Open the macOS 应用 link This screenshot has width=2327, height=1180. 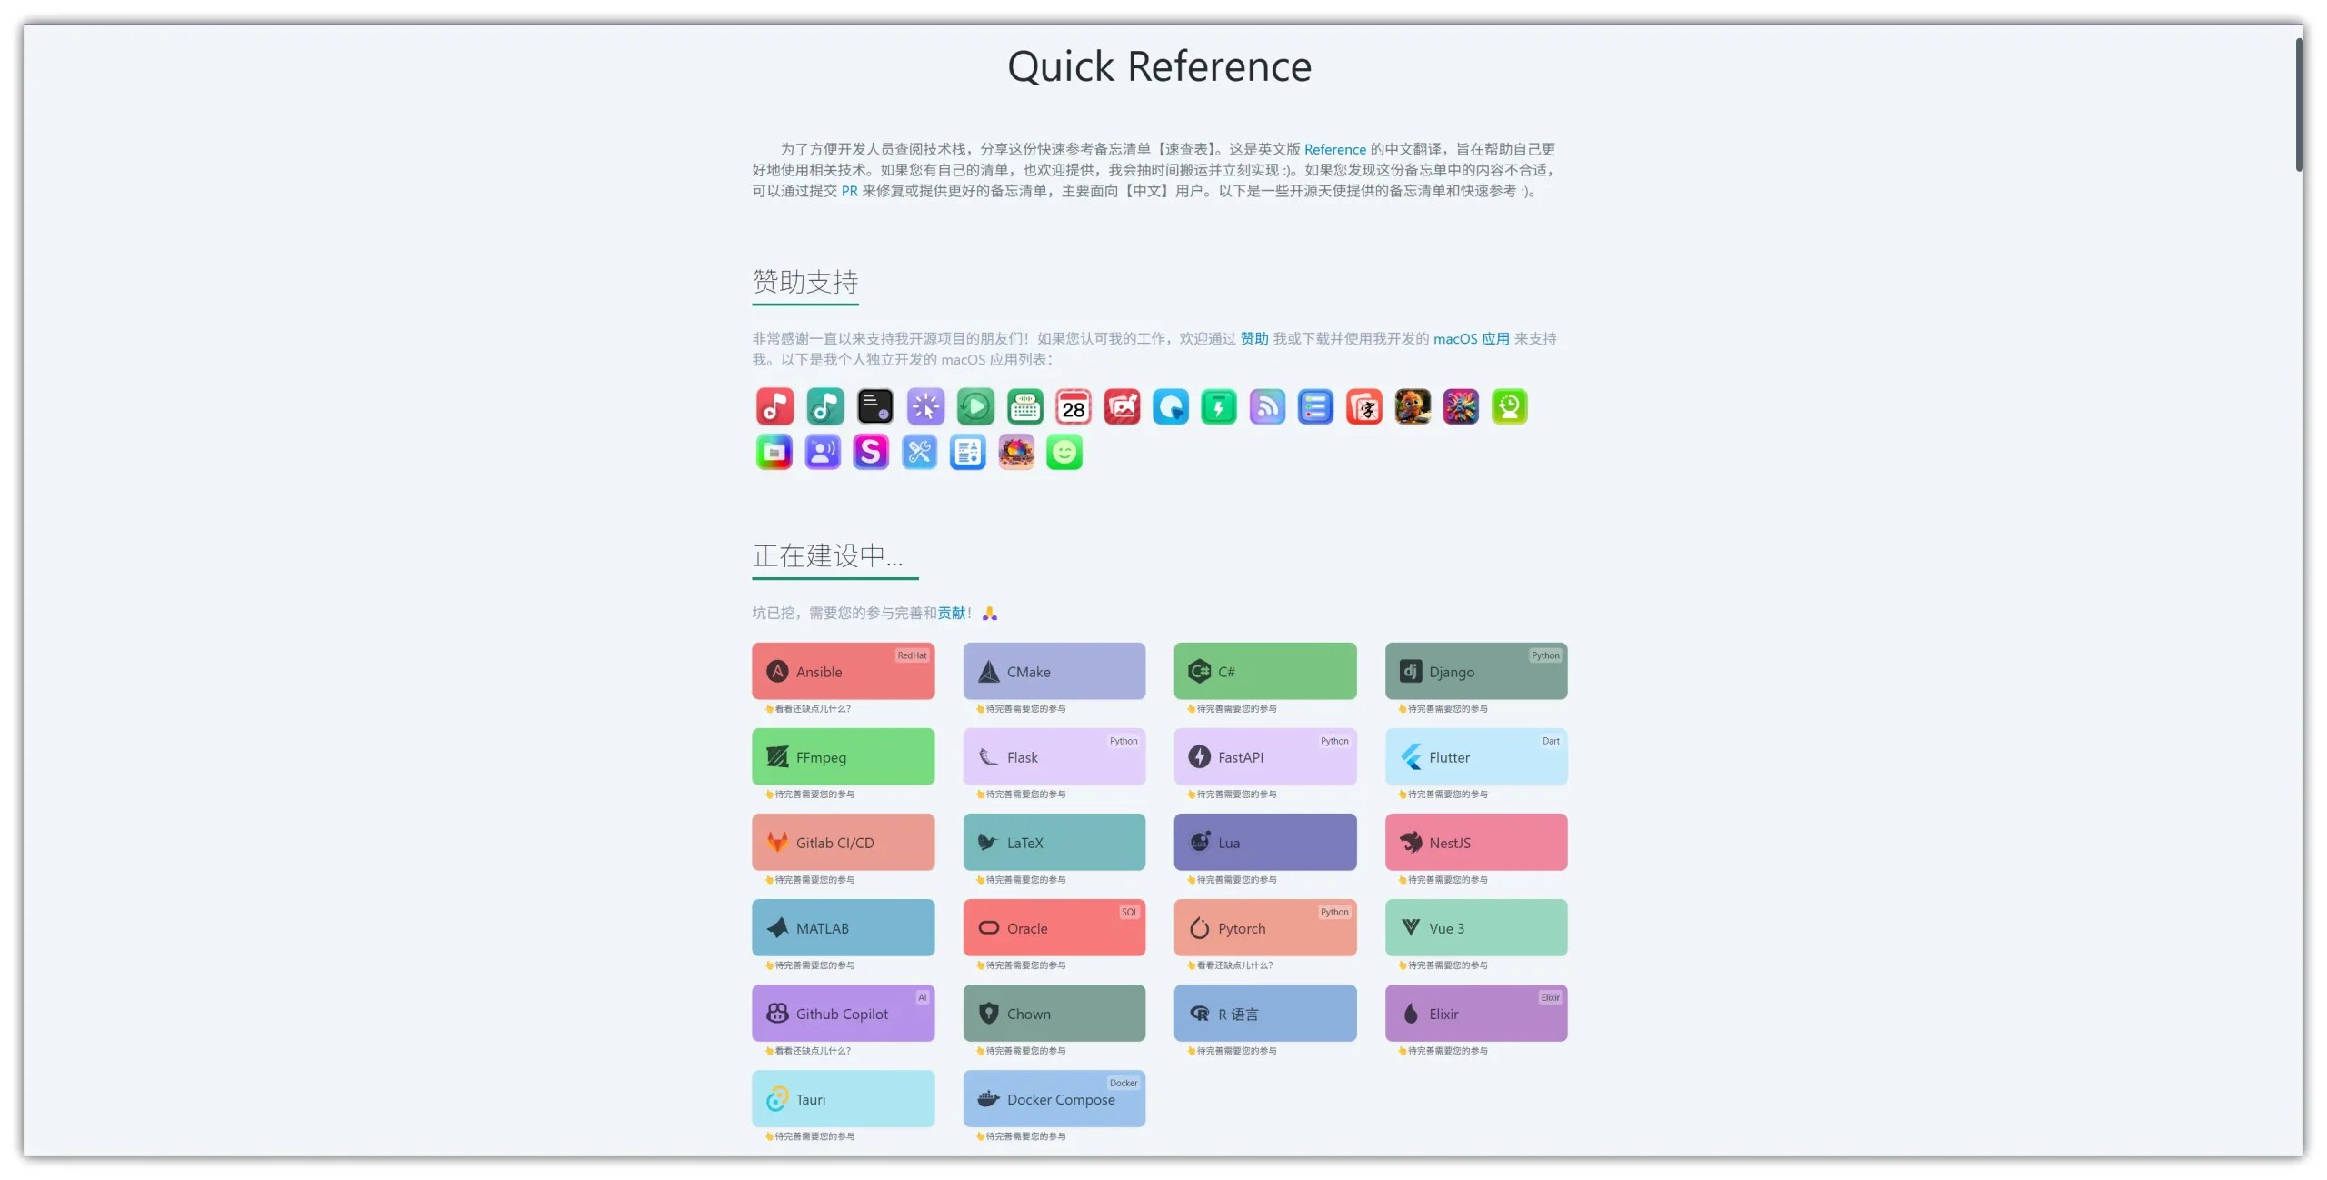1471,338
